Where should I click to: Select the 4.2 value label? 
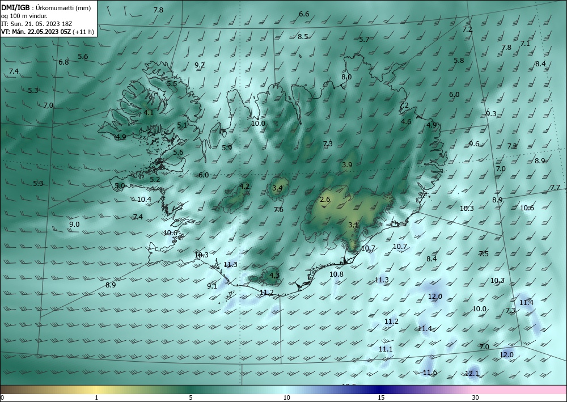pos(244,186)
